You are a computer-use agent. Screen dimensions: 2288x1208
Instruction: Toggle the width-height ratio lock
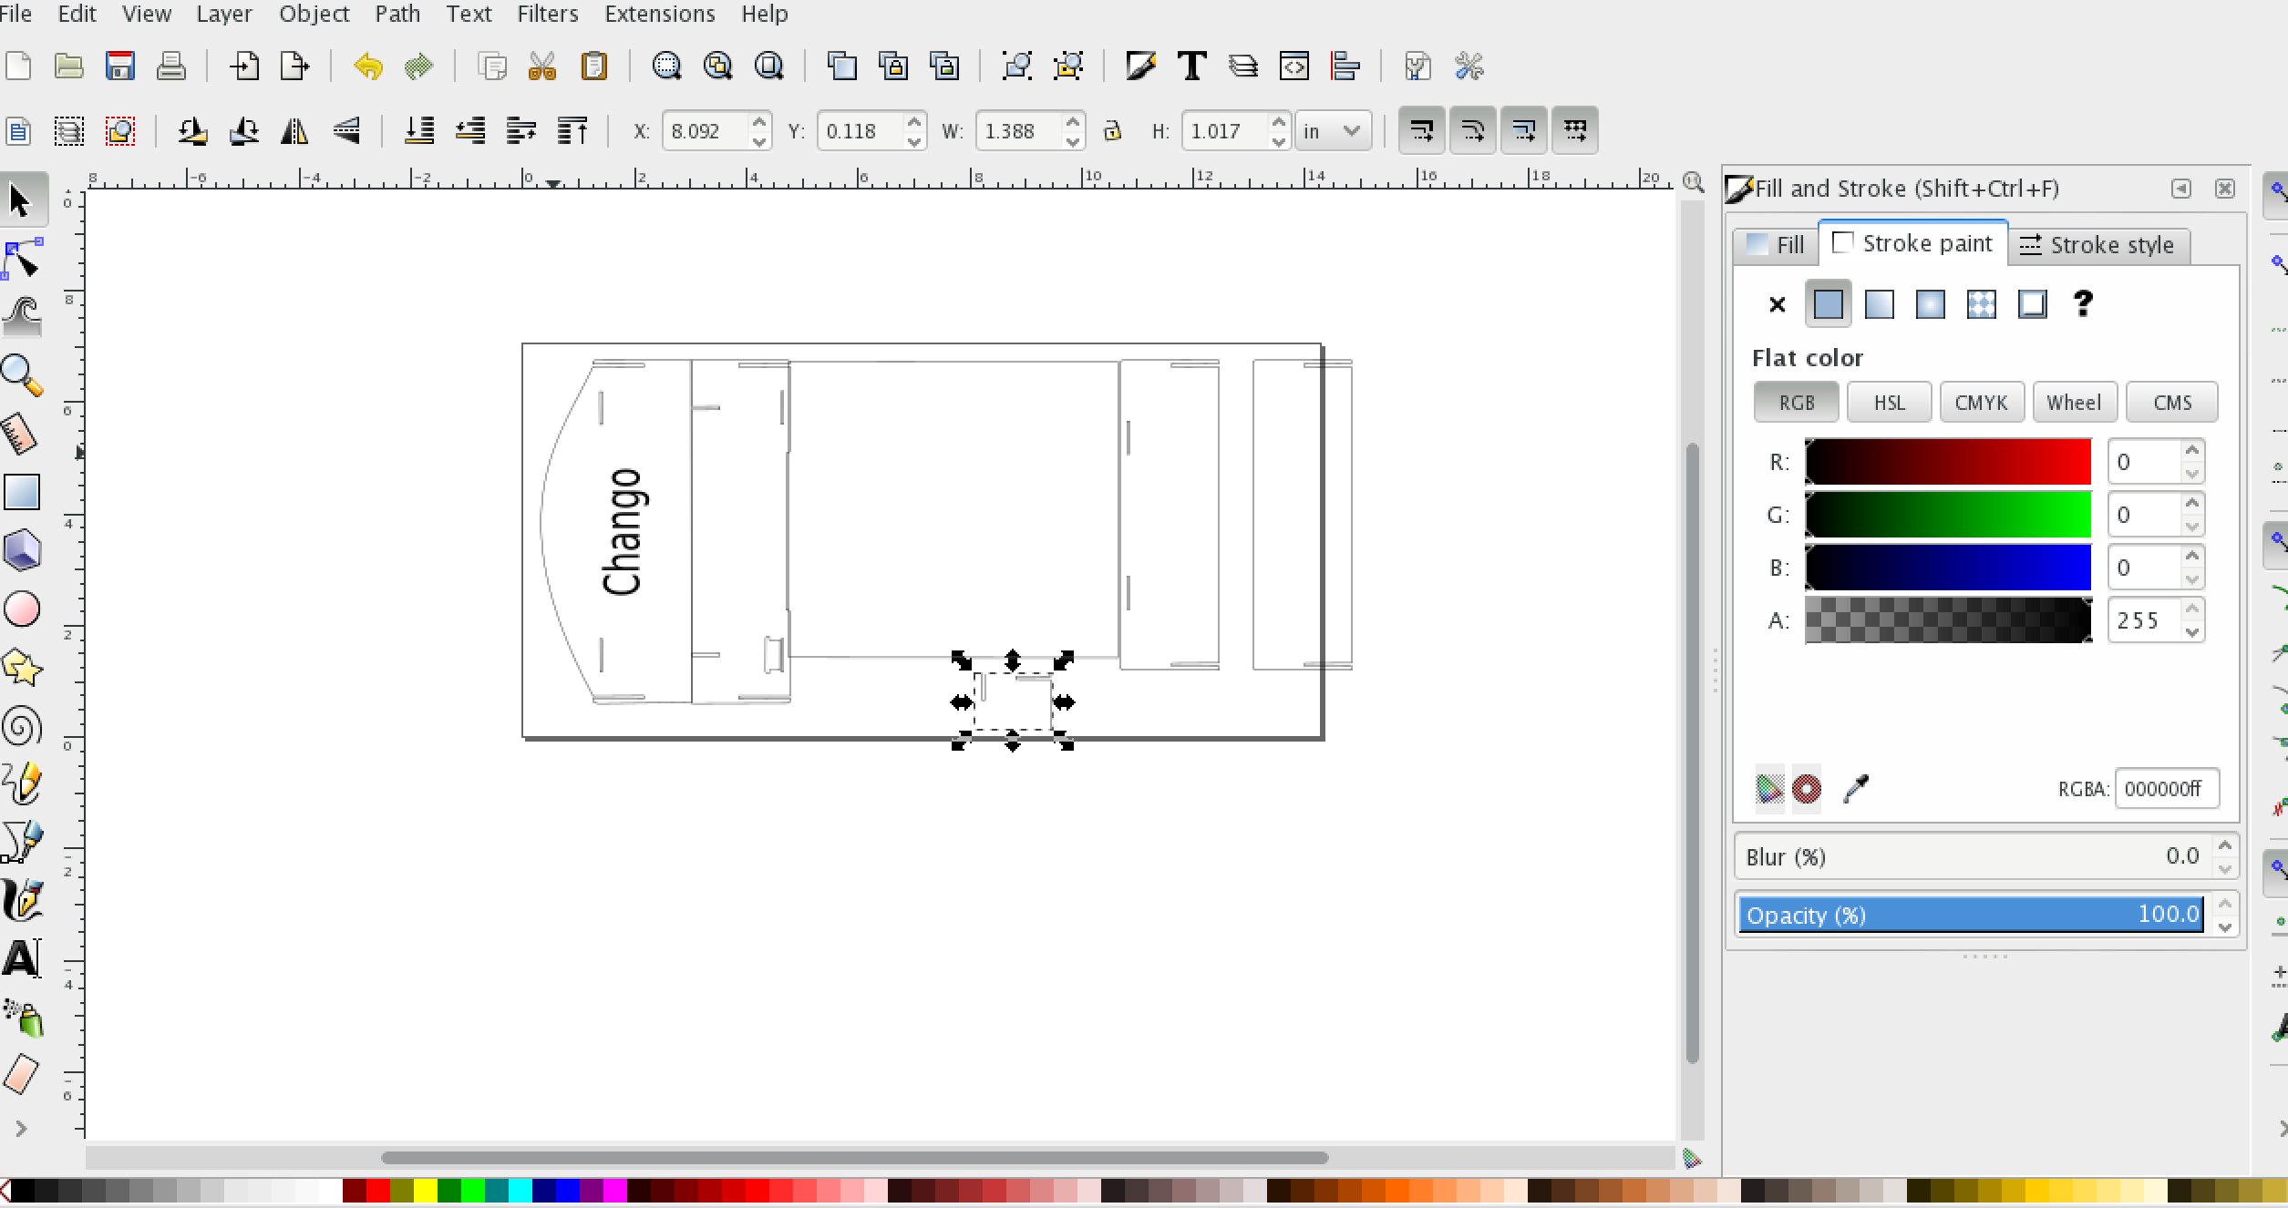(x=1112, y=131)
